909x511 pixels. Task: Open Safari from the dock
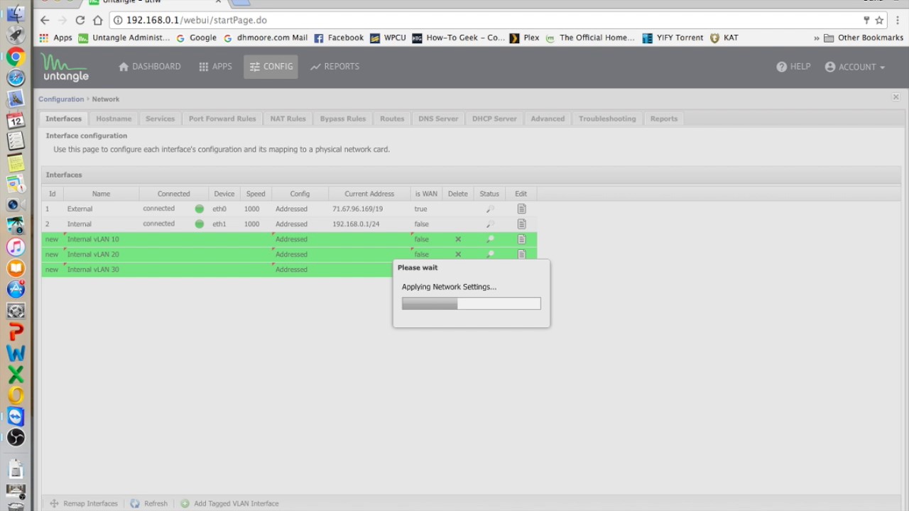tap(16, 78)
